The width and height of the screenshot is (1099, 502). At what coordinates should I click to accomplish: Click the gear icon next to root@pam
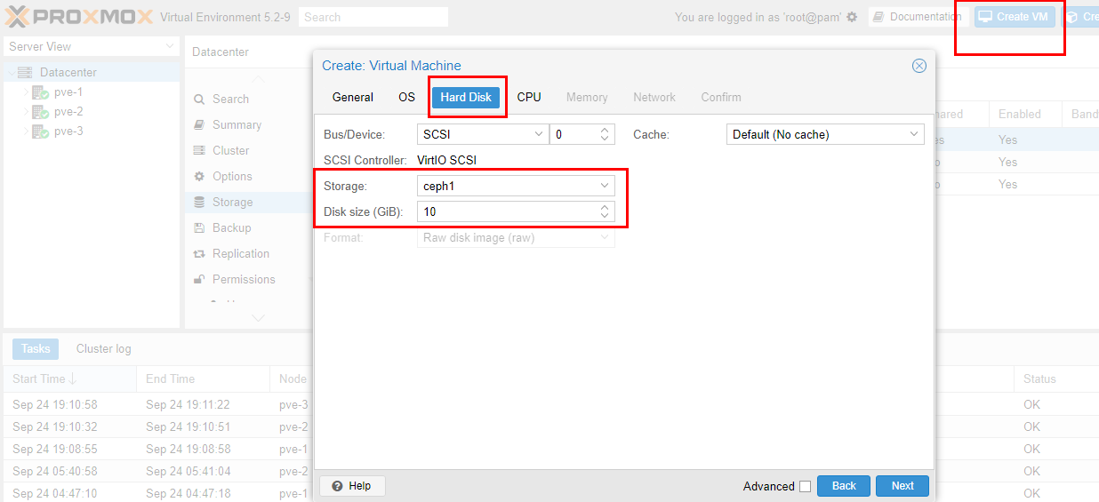[x=852, y=17]
